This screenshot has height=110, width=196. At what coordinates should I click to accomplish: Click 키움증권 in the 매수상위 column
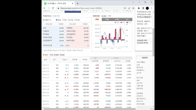click(69, 28)
